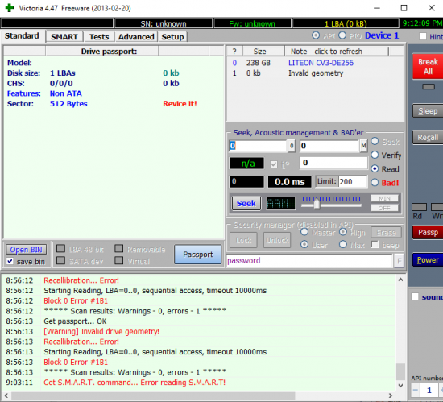Switch to the SMART tab
443x402 pixels.
click(x=64, y=37)
